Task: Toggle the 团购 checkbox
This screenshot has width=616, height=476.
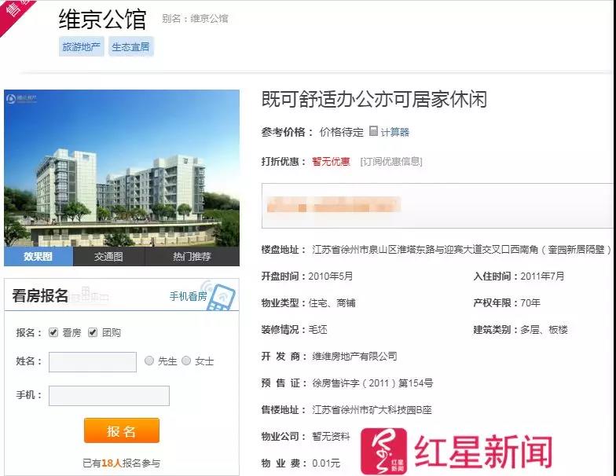Action: 93,332
